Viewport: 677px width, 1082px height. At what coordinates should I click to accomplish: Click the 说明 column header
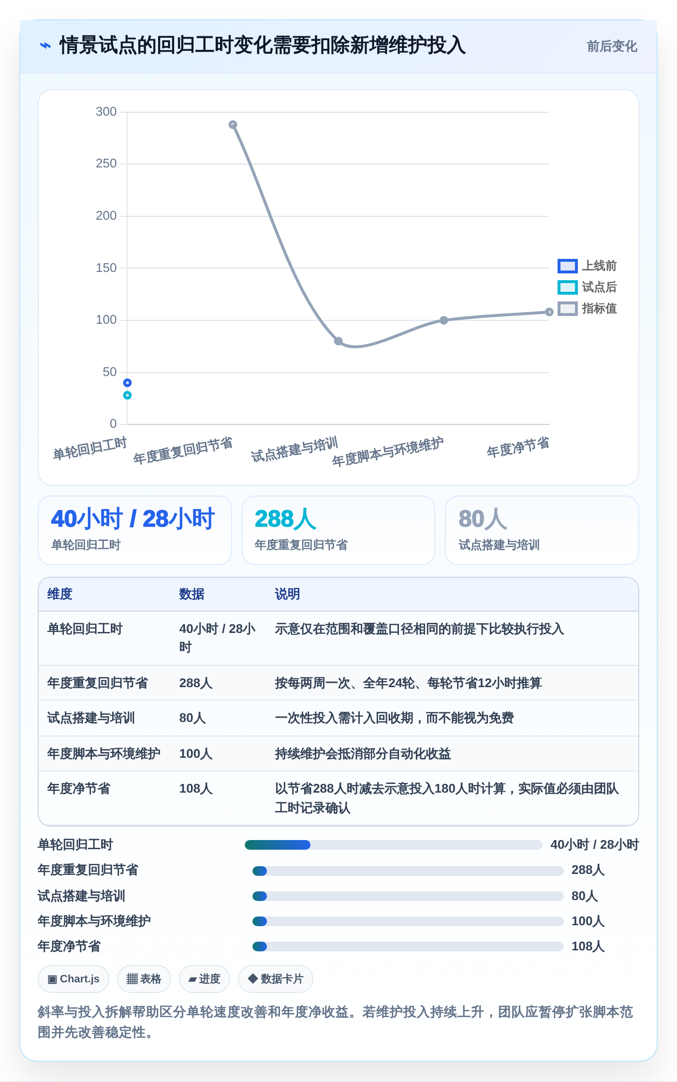[x=288, y=594]
